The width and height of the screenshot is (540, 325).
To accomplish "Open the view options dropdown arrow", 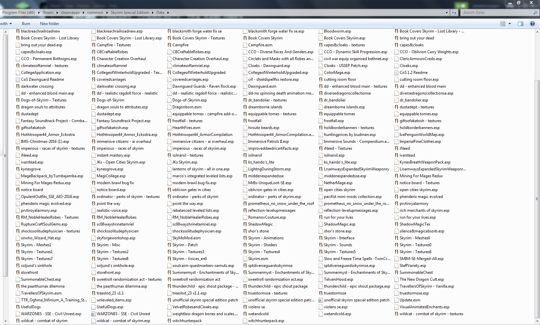I will click(x=510, y=24).
